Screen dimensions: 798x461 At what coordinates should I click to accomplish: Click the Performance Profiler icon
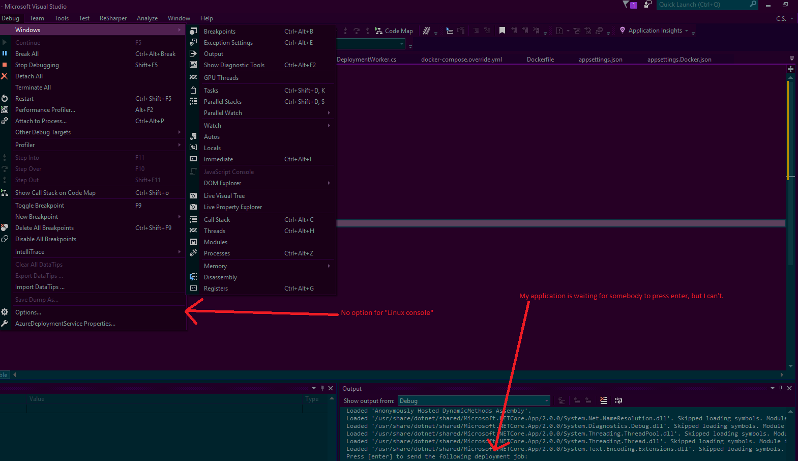click(5, 109)
